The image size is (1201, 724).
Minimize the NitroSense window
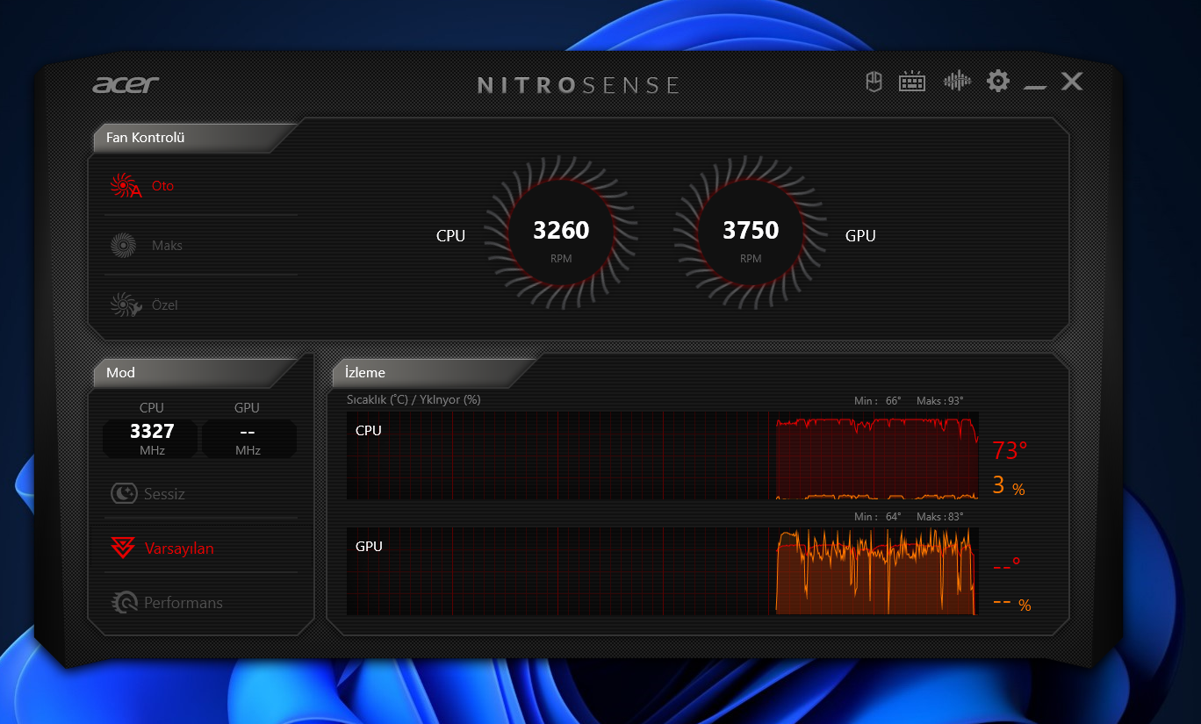click(x=1035, y=87)
